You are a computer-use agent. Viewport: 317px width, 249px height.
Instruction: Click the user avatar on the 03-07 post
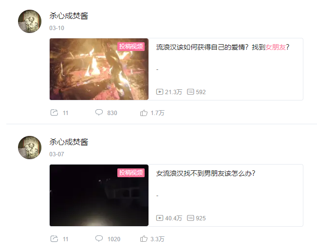click(30, 148)
